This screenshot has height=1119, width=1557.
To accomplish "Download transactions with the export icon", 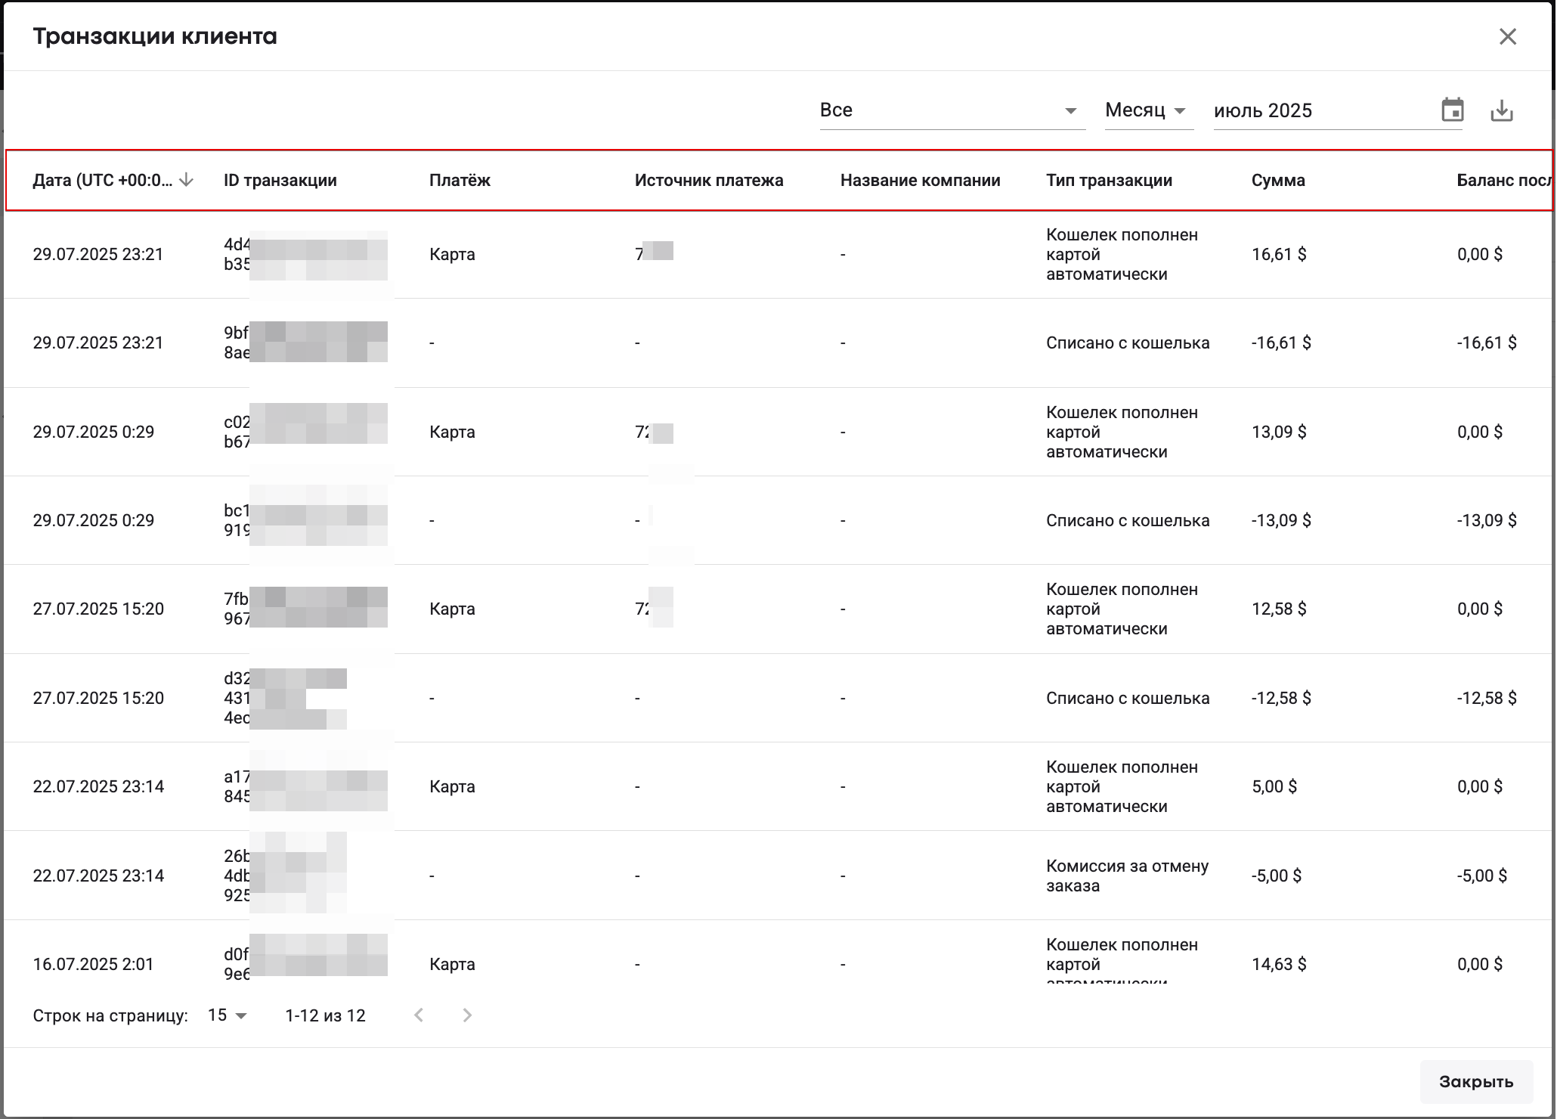I will coord(1501,110).
